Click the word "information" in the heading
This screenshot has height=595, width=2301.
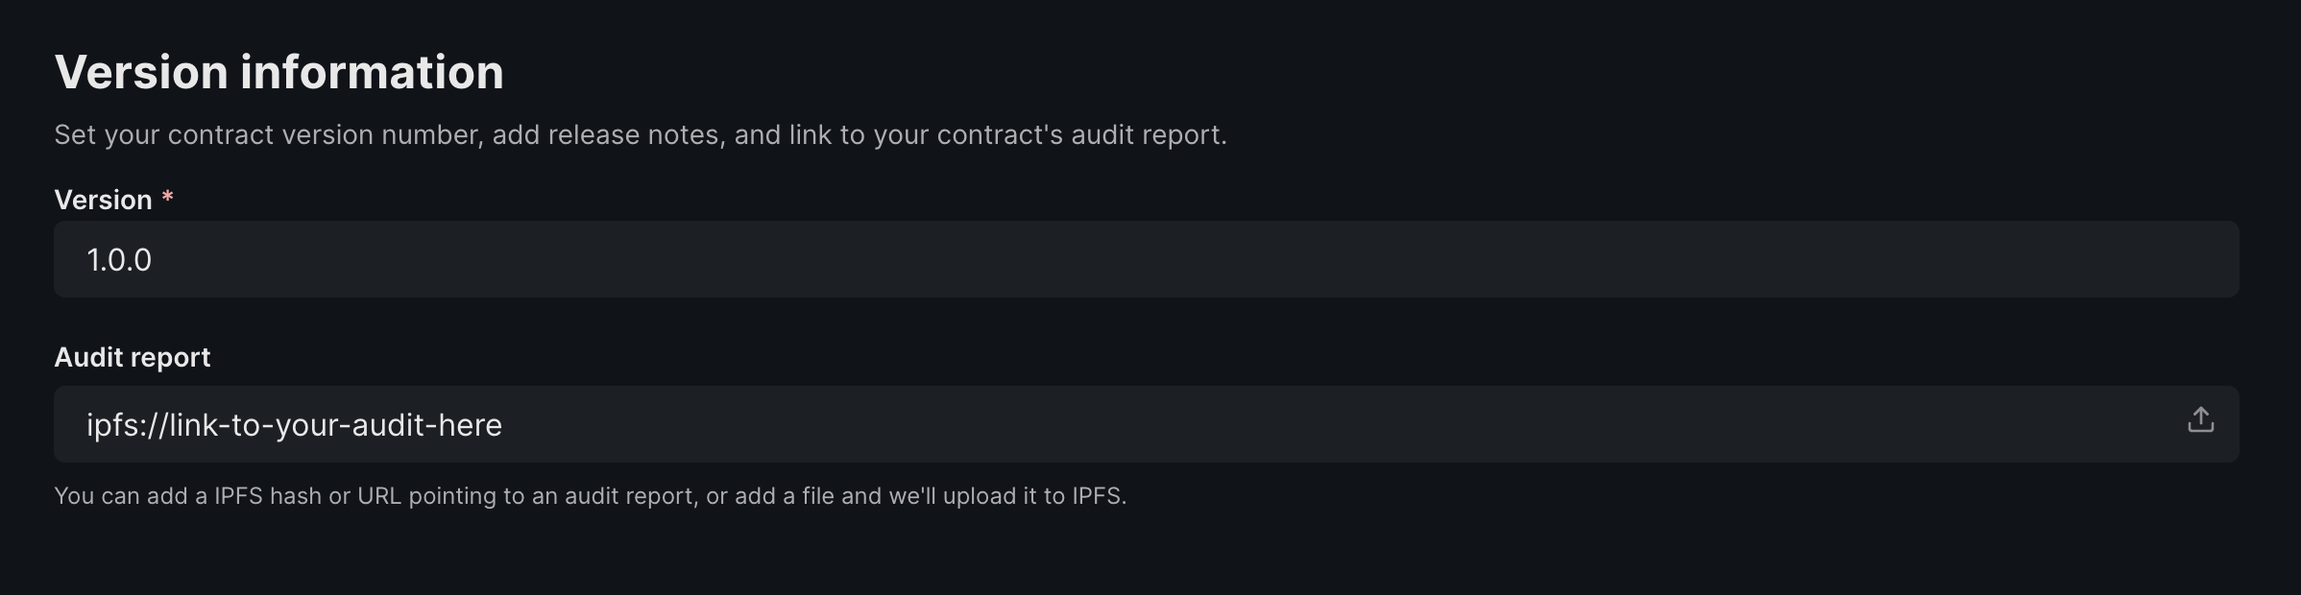click(372, 72)
